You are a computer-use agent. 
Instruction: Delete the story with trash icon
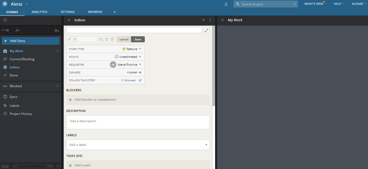[x=112, y=39]
